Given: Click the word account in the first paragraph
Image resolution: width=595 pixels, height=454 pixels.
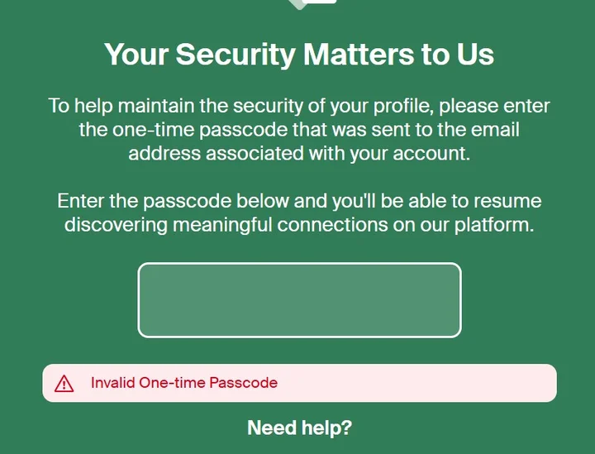Looking at the screenshot, I should 432,153.
